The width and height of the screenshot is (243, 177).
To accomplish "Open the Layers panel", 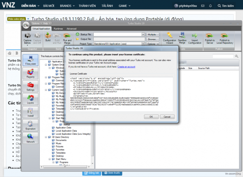I will coord(31,99).
